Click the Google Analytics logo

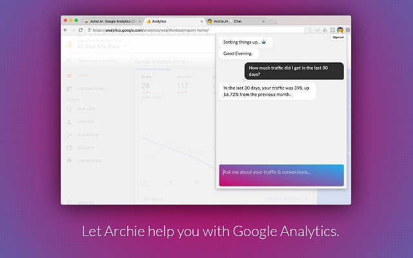coord(68,44)
